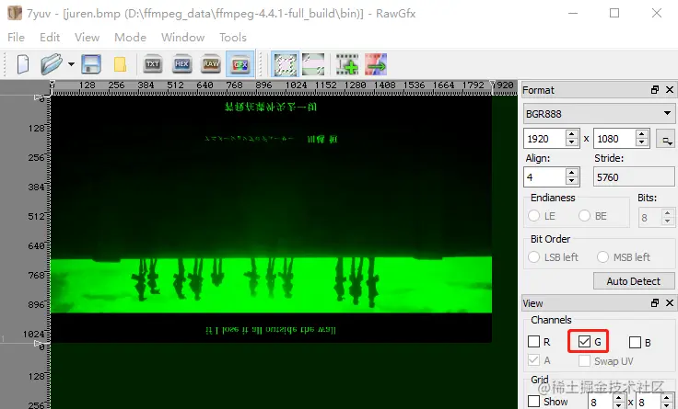Increase height with the up spinner
This screenshot has height=409, width=678.
(642, 134)
